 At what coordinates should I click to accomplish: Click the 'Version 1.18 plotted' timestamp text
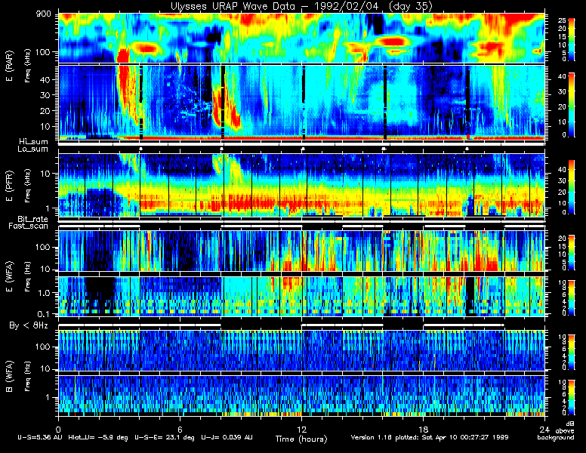(386, 437)
